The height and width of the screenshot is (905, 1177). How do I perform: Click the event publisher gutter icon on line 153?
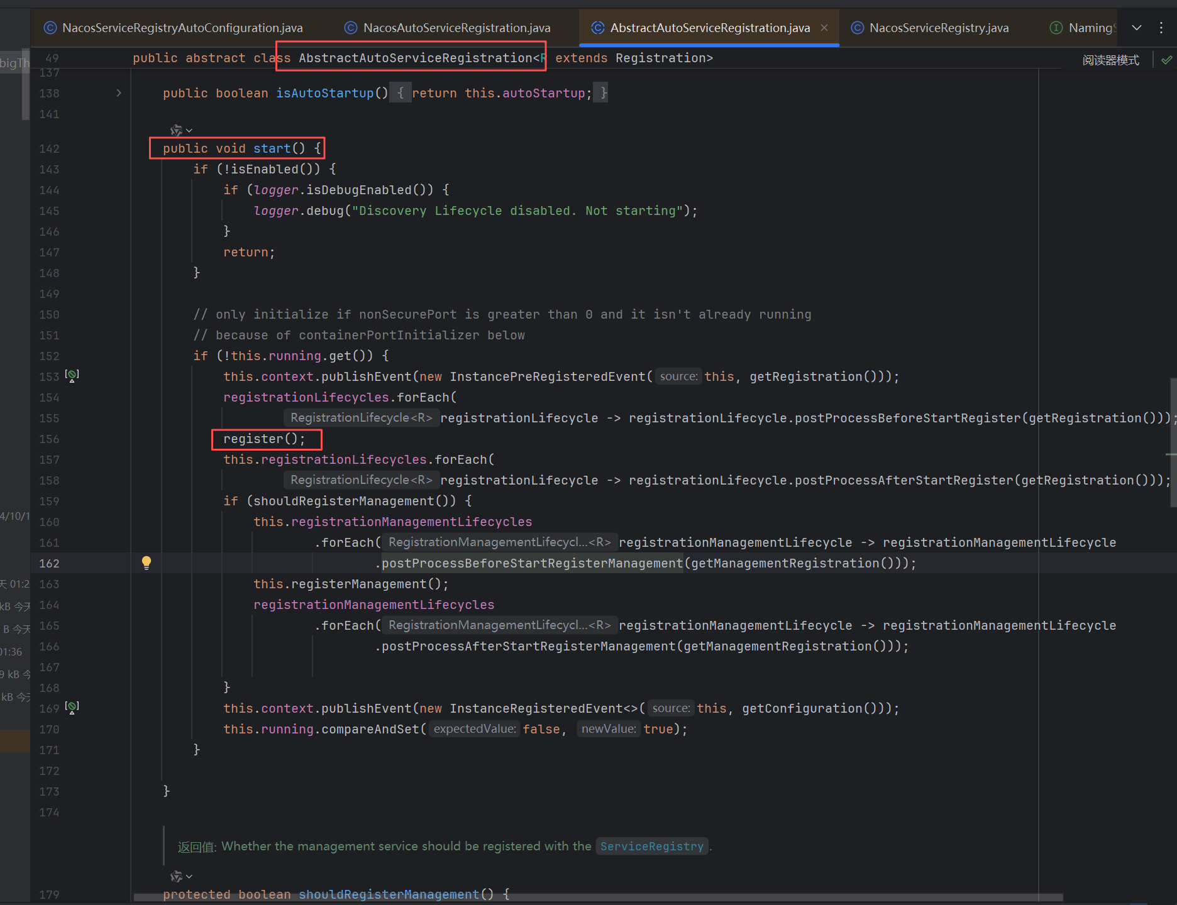(x=72, y=376)
